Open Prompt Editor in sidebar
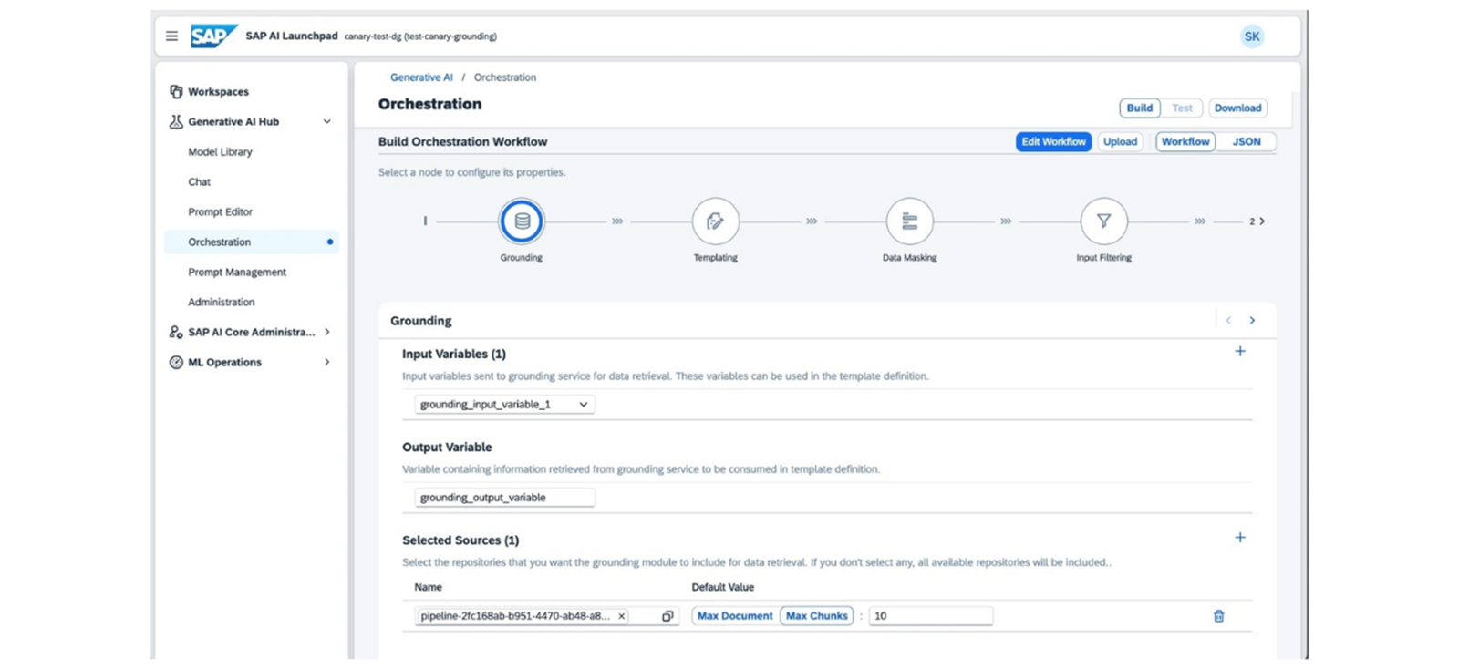Viewport: 1459px width, 669px height. tap(220, 212)
